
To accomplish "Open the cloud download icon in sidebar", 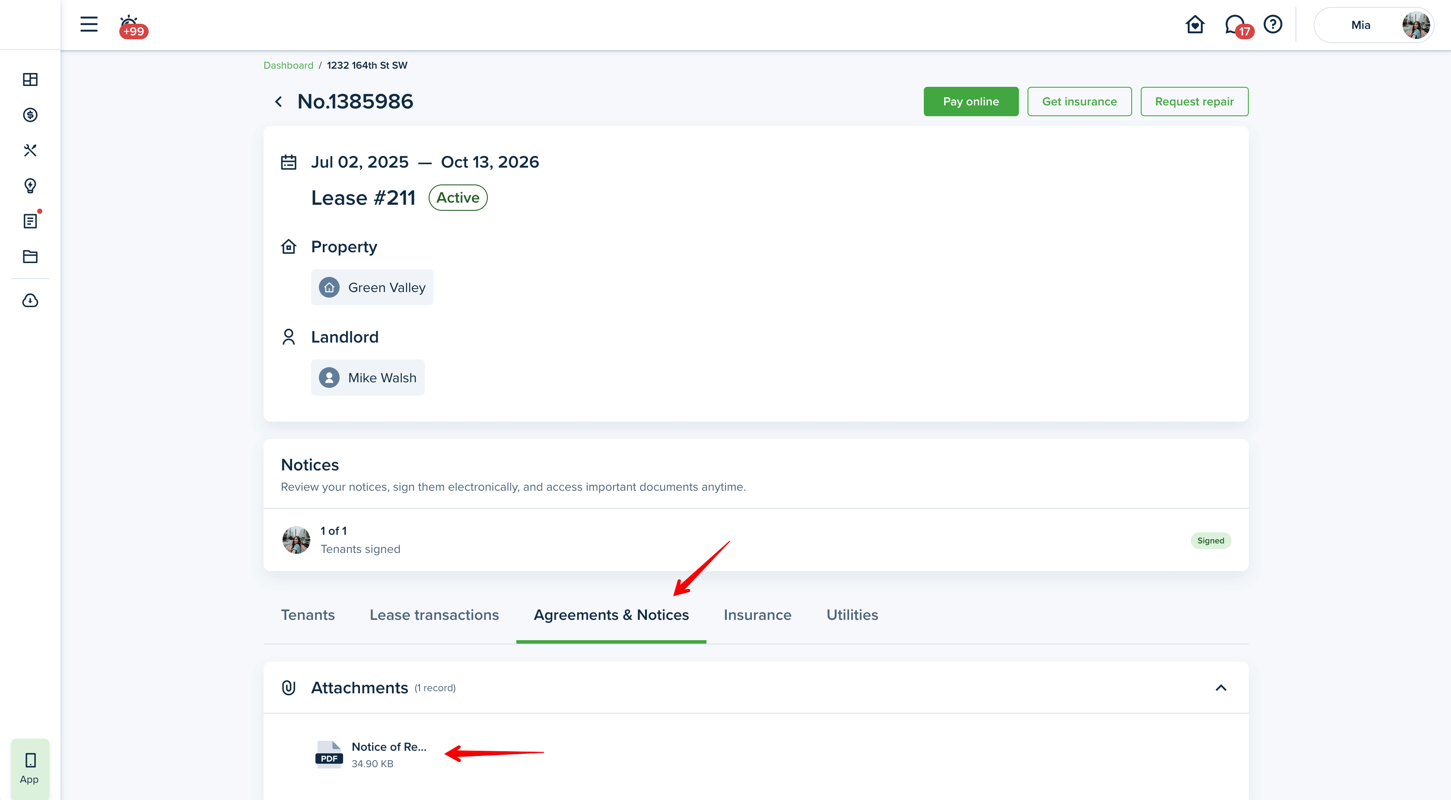I will tap(30, 301).
